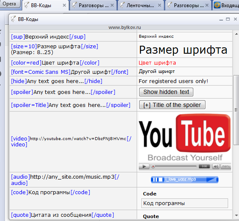This screenshot has width=239, height=221.
Task: Click the bold Code heading
Action: point(150,194)
